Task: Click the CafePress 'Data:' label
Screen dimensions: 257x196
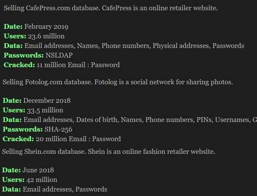Action: 13,46
